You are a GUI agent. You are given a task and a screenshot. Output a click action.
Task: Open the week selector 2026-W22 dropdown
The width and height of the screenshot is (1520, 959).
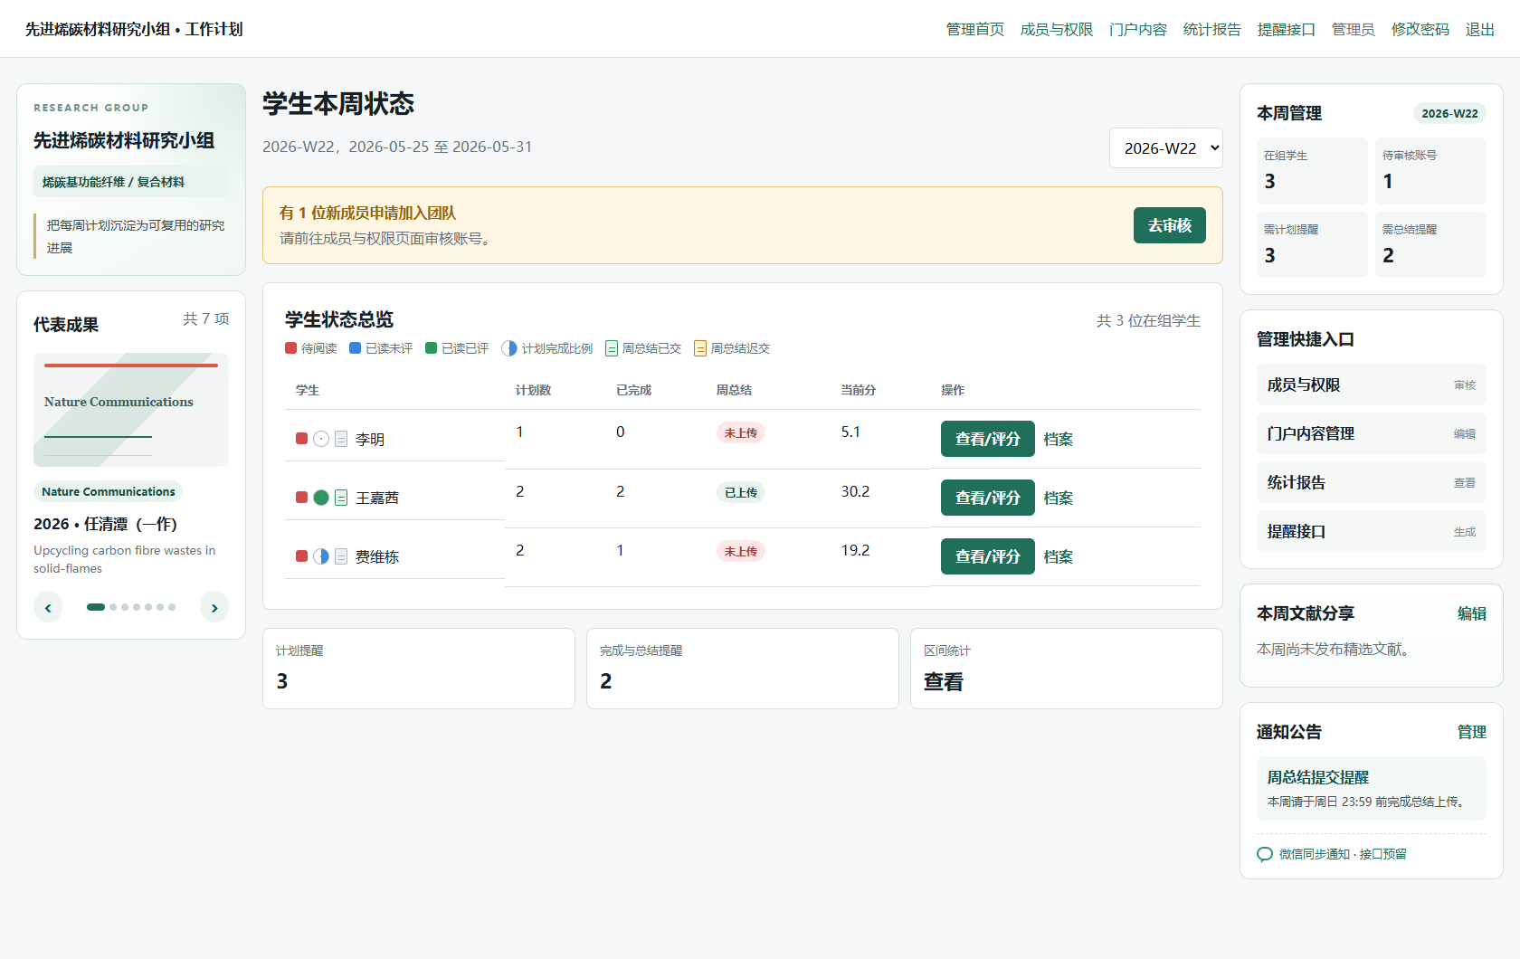(x=1166, y=148)
